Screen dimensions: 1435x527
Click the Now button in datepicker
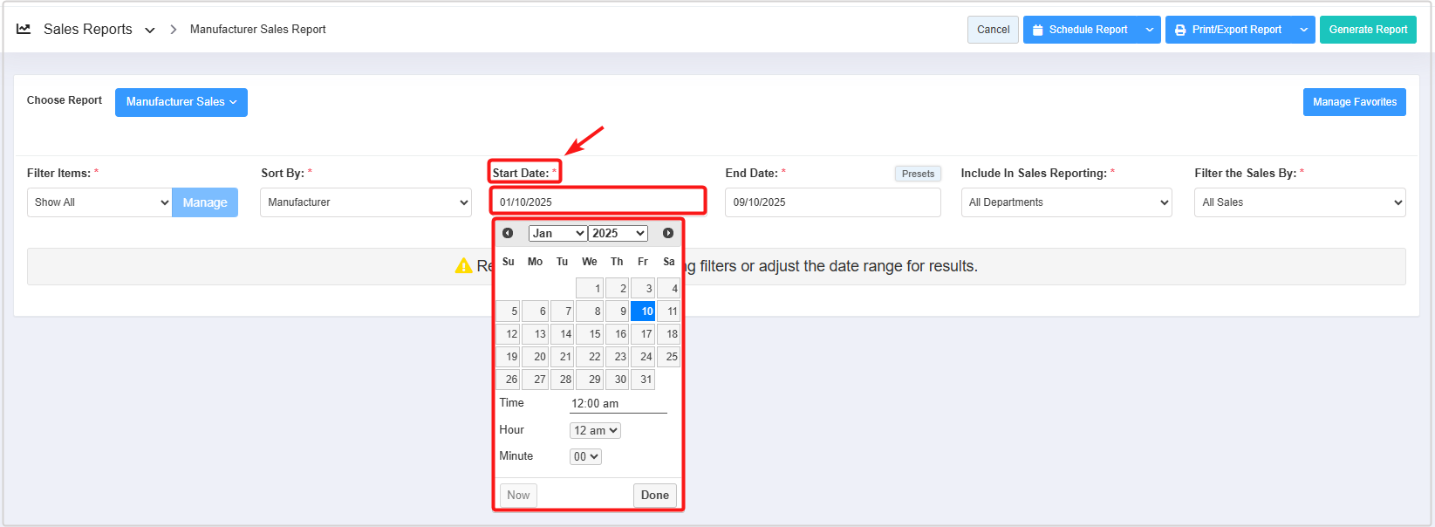tap(518, 495)
